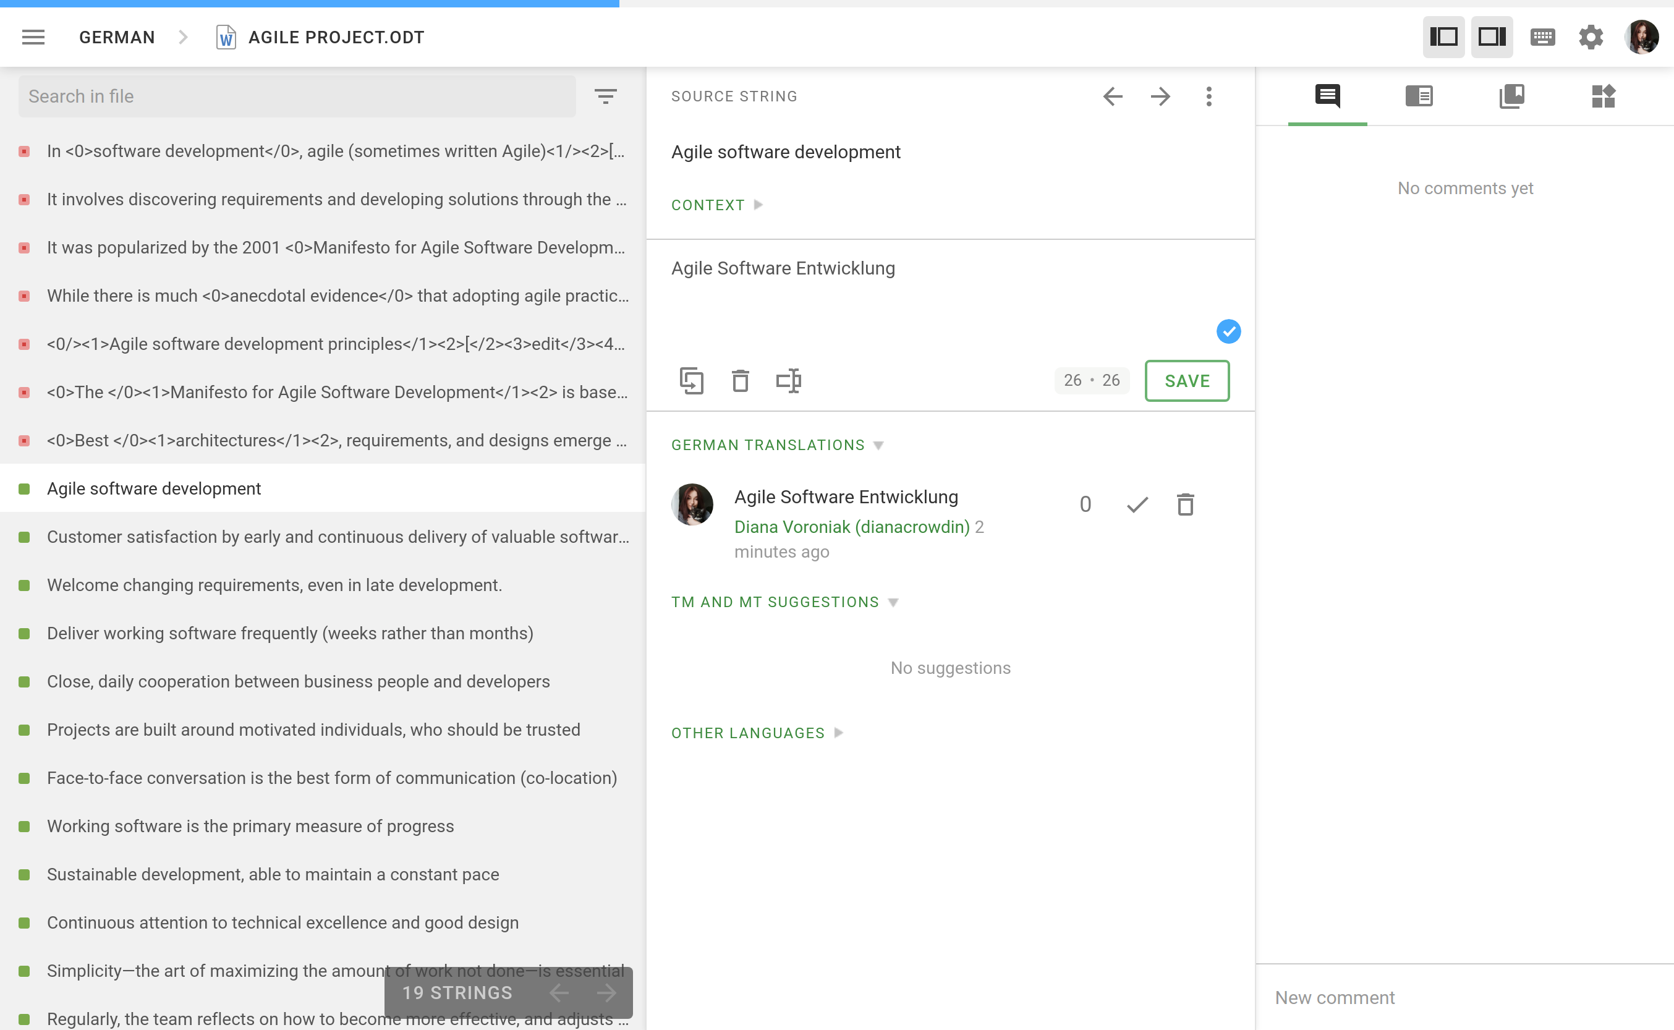
Task: Clear the translation with the trash icon
Action: point(741,381)
